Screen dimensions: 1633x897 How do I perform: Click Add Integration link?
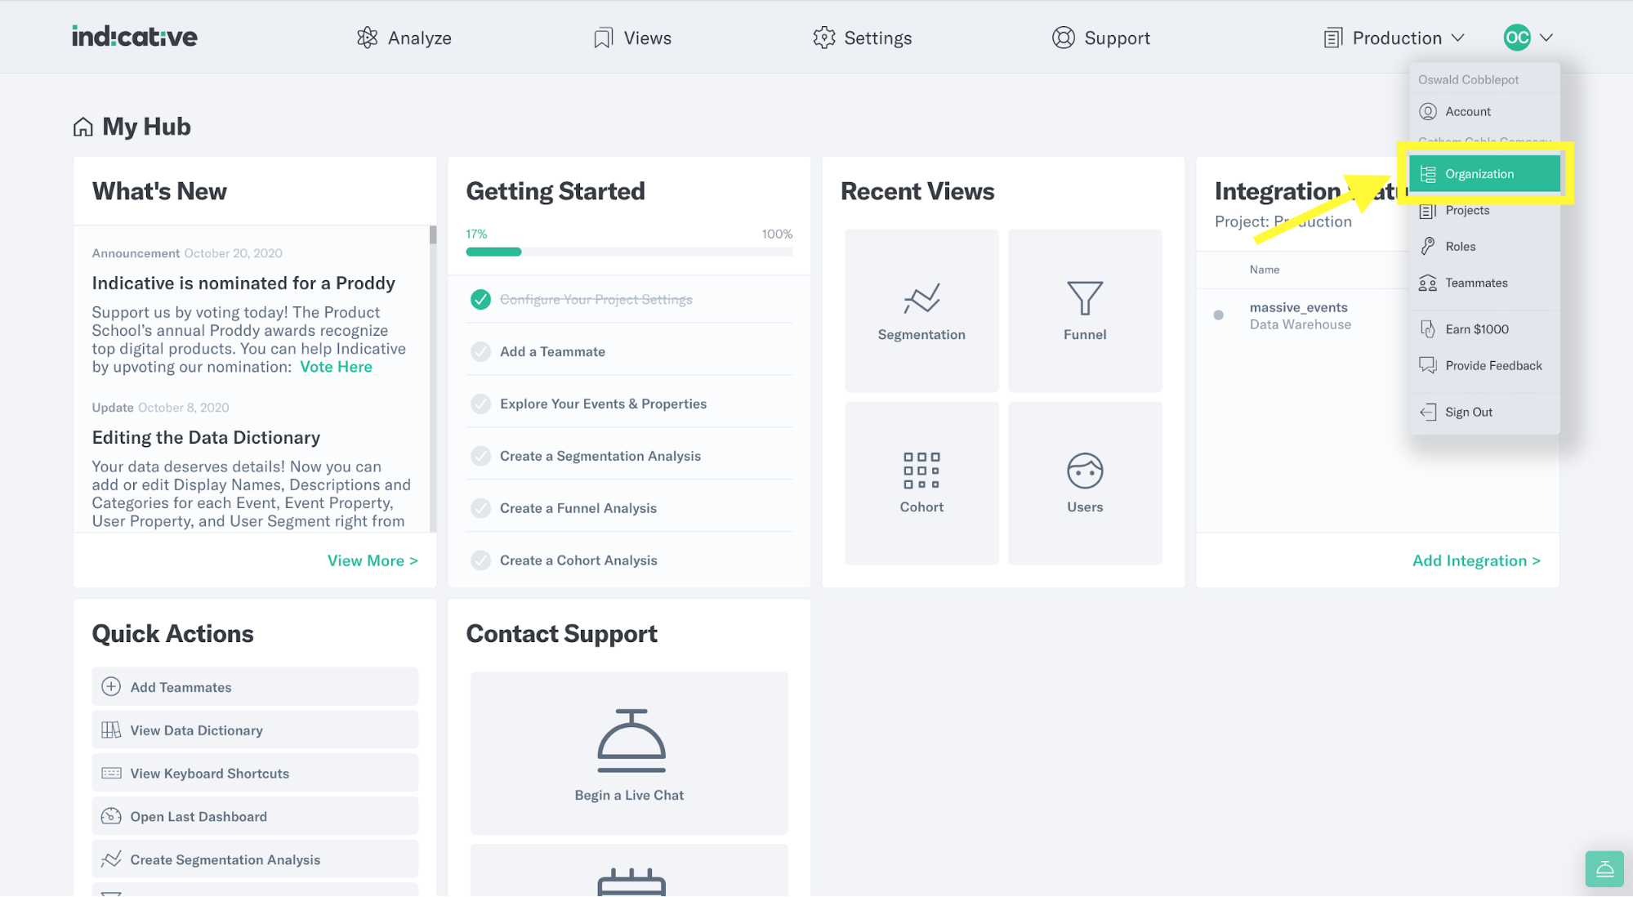click(x=1476, y=560)
